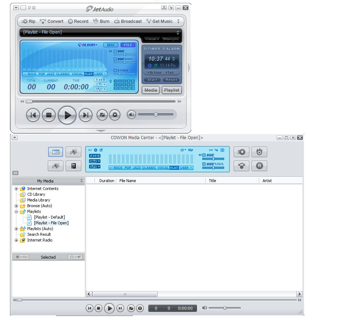Image resolution: width=345 pixels, height=322 pixels.
Task: Open the Burn tool in JetAudio toolbar
Action: 101,21
